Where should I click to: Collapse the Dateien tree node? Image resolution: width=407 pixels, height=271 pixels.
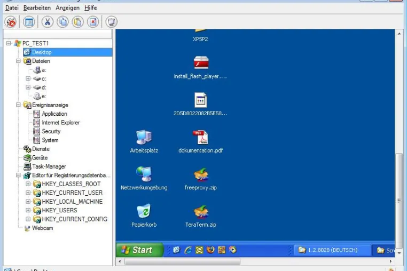point(18,61)
